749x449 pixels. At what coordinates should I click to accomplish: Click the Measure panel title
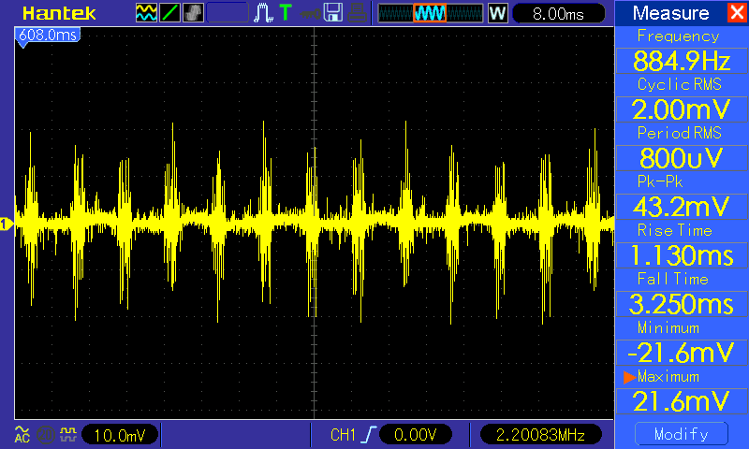[x=670, y=13]
